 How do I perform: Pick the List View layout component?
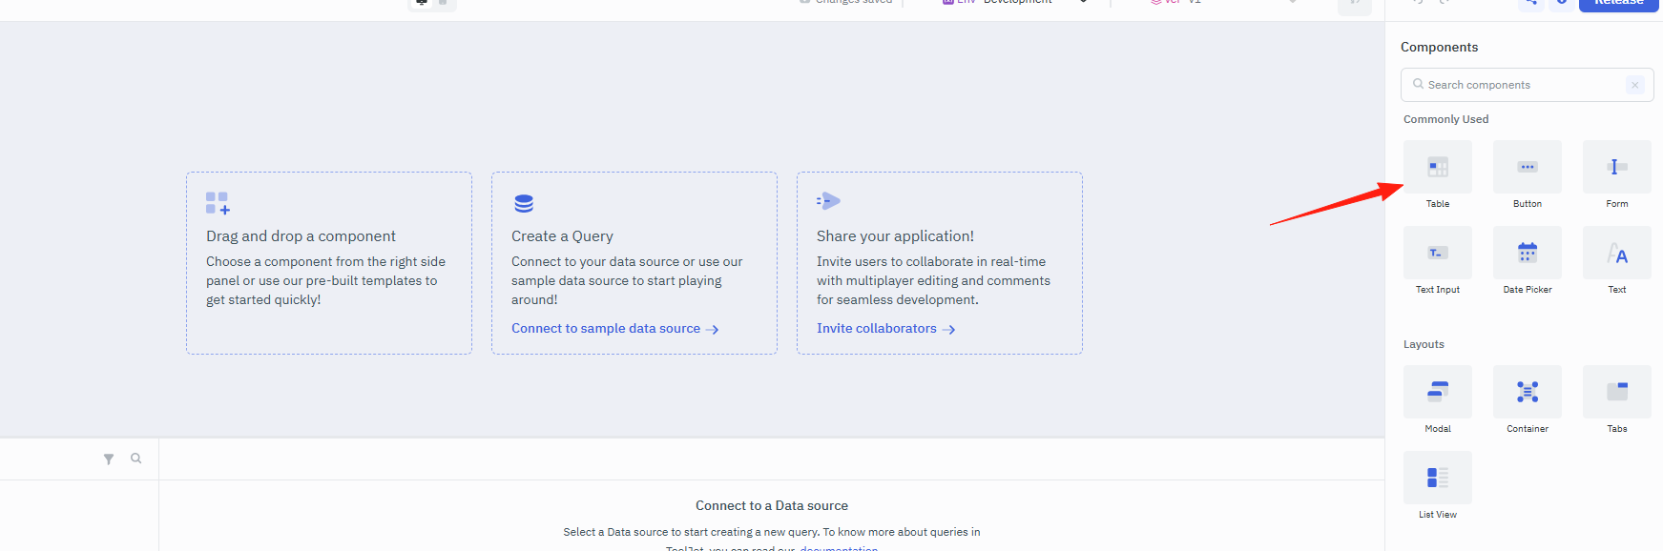tap(1437, 478)
